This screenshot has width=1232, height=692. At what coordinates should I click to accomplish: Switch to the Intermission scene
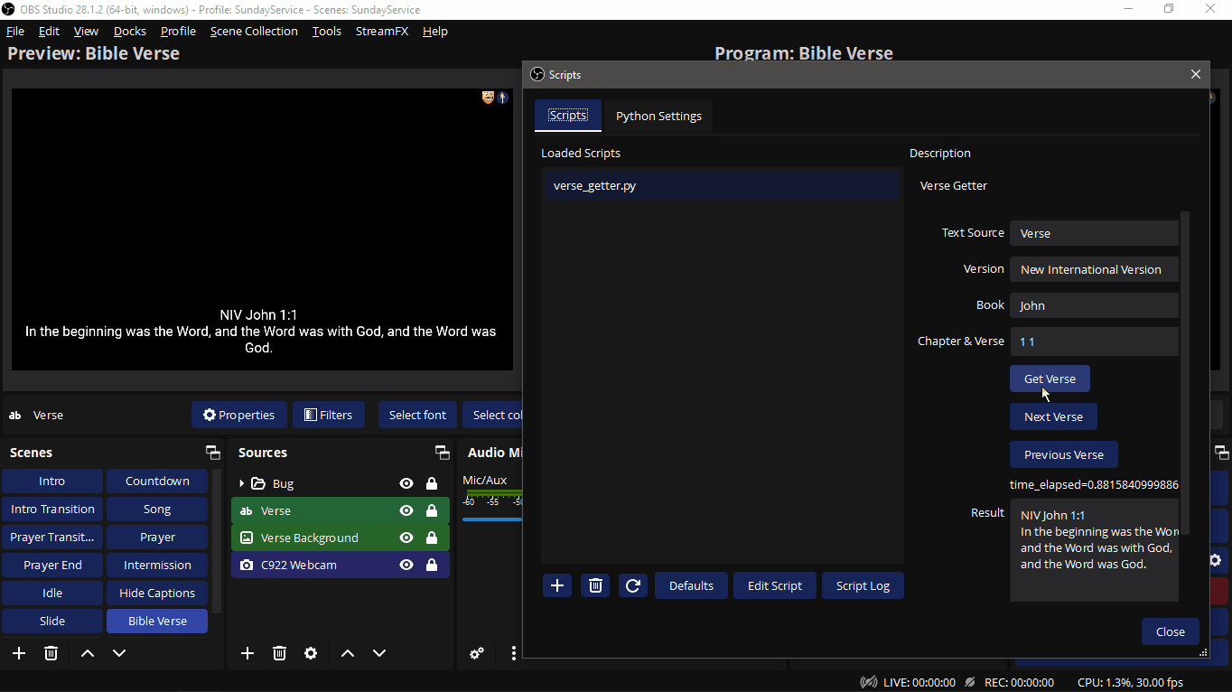pyautogui.click(x=157, y=565)
